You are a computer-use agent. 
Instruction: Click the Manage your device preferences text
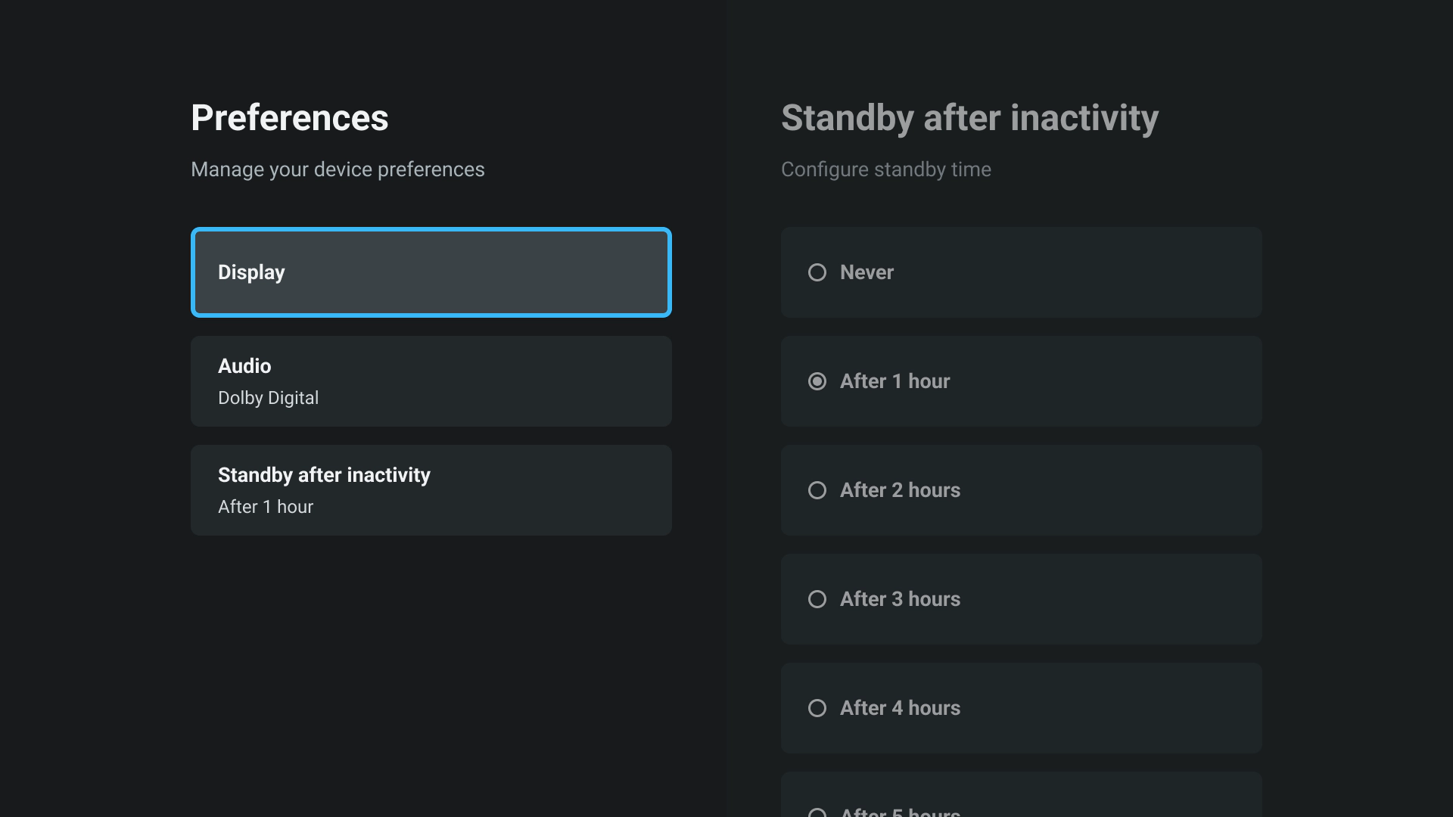(338, 169)
